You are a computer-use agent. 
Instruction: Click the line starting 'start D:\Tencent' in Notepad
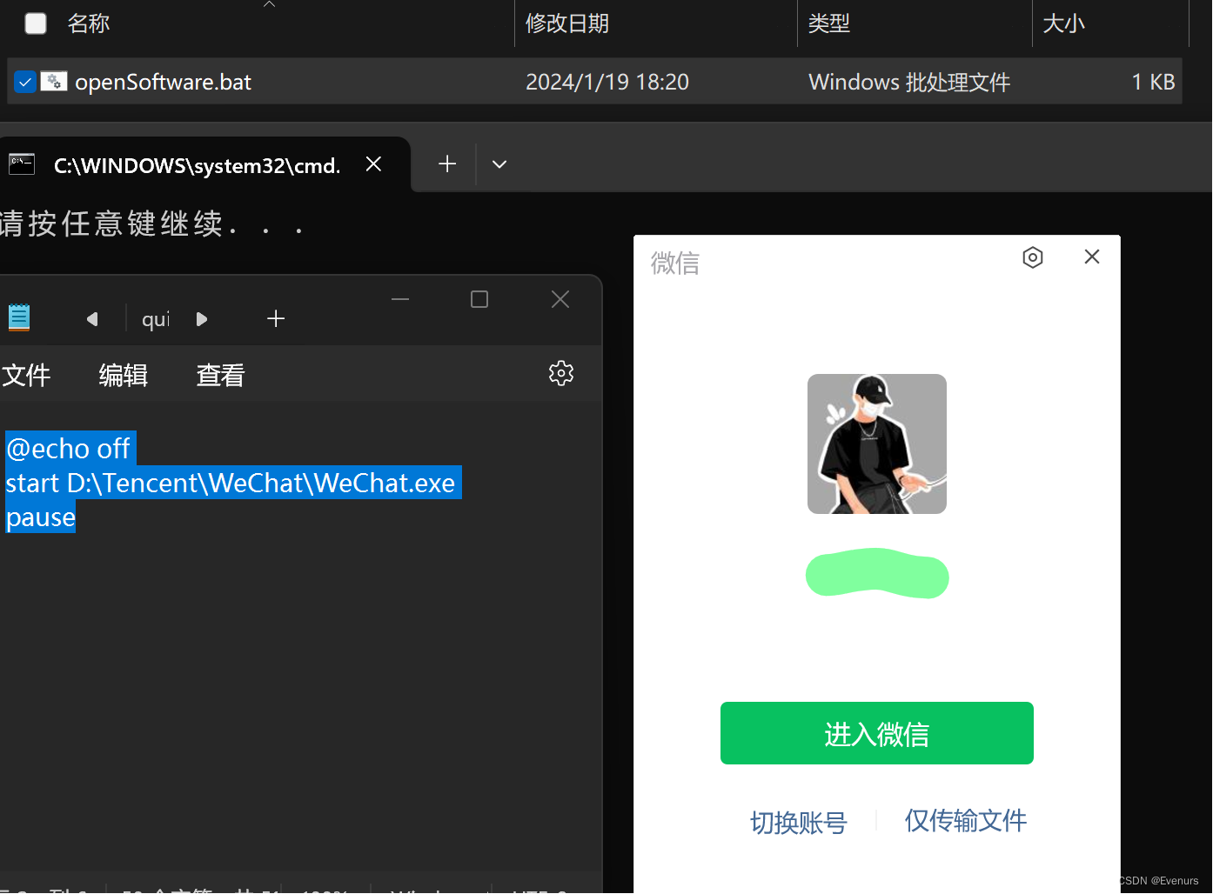[x=231, y=483]
